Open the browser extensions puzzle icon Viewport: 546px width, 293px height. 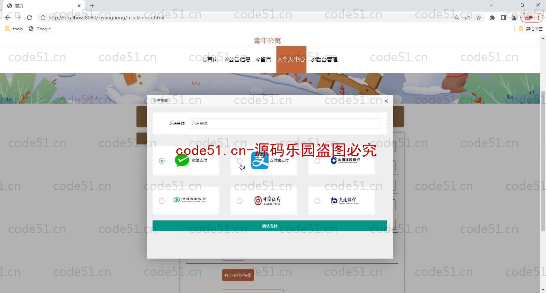coord(492,18)
